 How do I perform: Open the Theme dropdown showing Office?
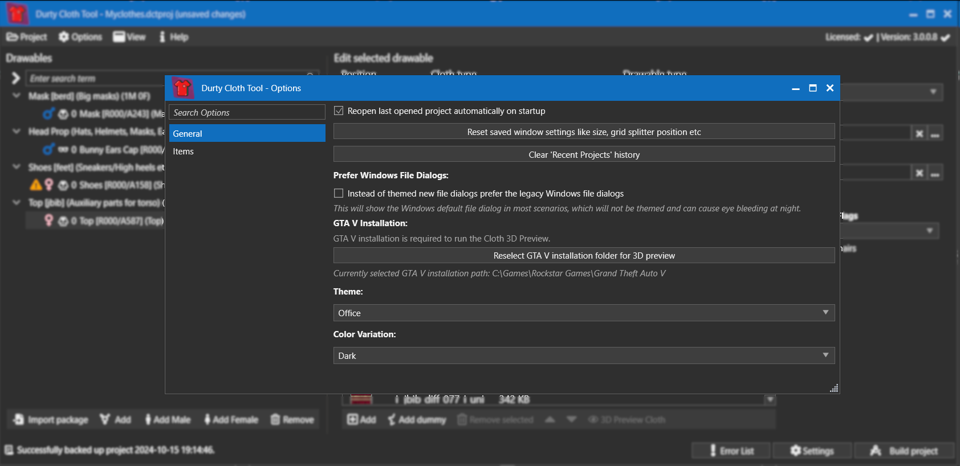(584, 313)
